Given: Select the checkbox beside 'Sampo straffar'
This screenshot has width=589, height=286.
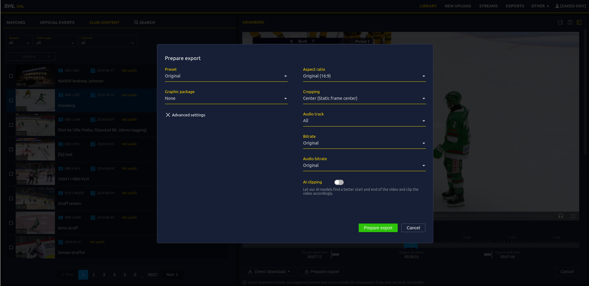Looking at the screenshot, I should tap(11, 247).
